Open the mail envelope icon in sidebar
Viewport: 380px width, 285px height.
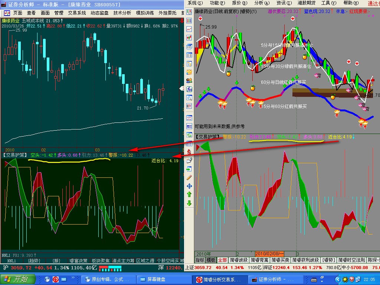(189, 72)
